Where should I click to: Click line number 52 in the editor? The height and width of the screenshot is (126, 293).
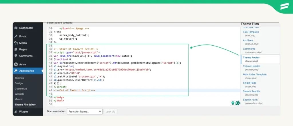50,104
